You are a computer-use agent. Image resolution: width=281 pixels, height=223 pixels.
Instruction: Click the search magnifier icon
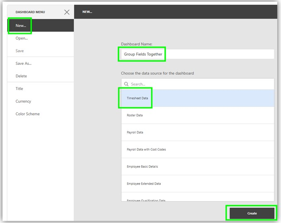tap(126, 84)
